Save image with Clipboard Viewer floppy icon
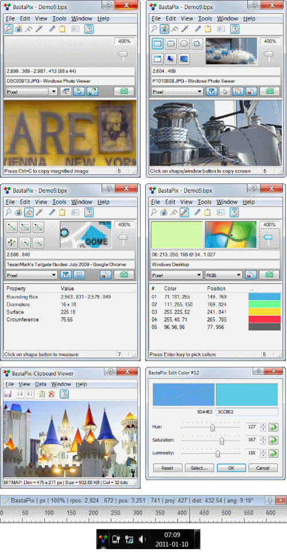The height and width of the screenshot is (552, 287). pos(7,394)
